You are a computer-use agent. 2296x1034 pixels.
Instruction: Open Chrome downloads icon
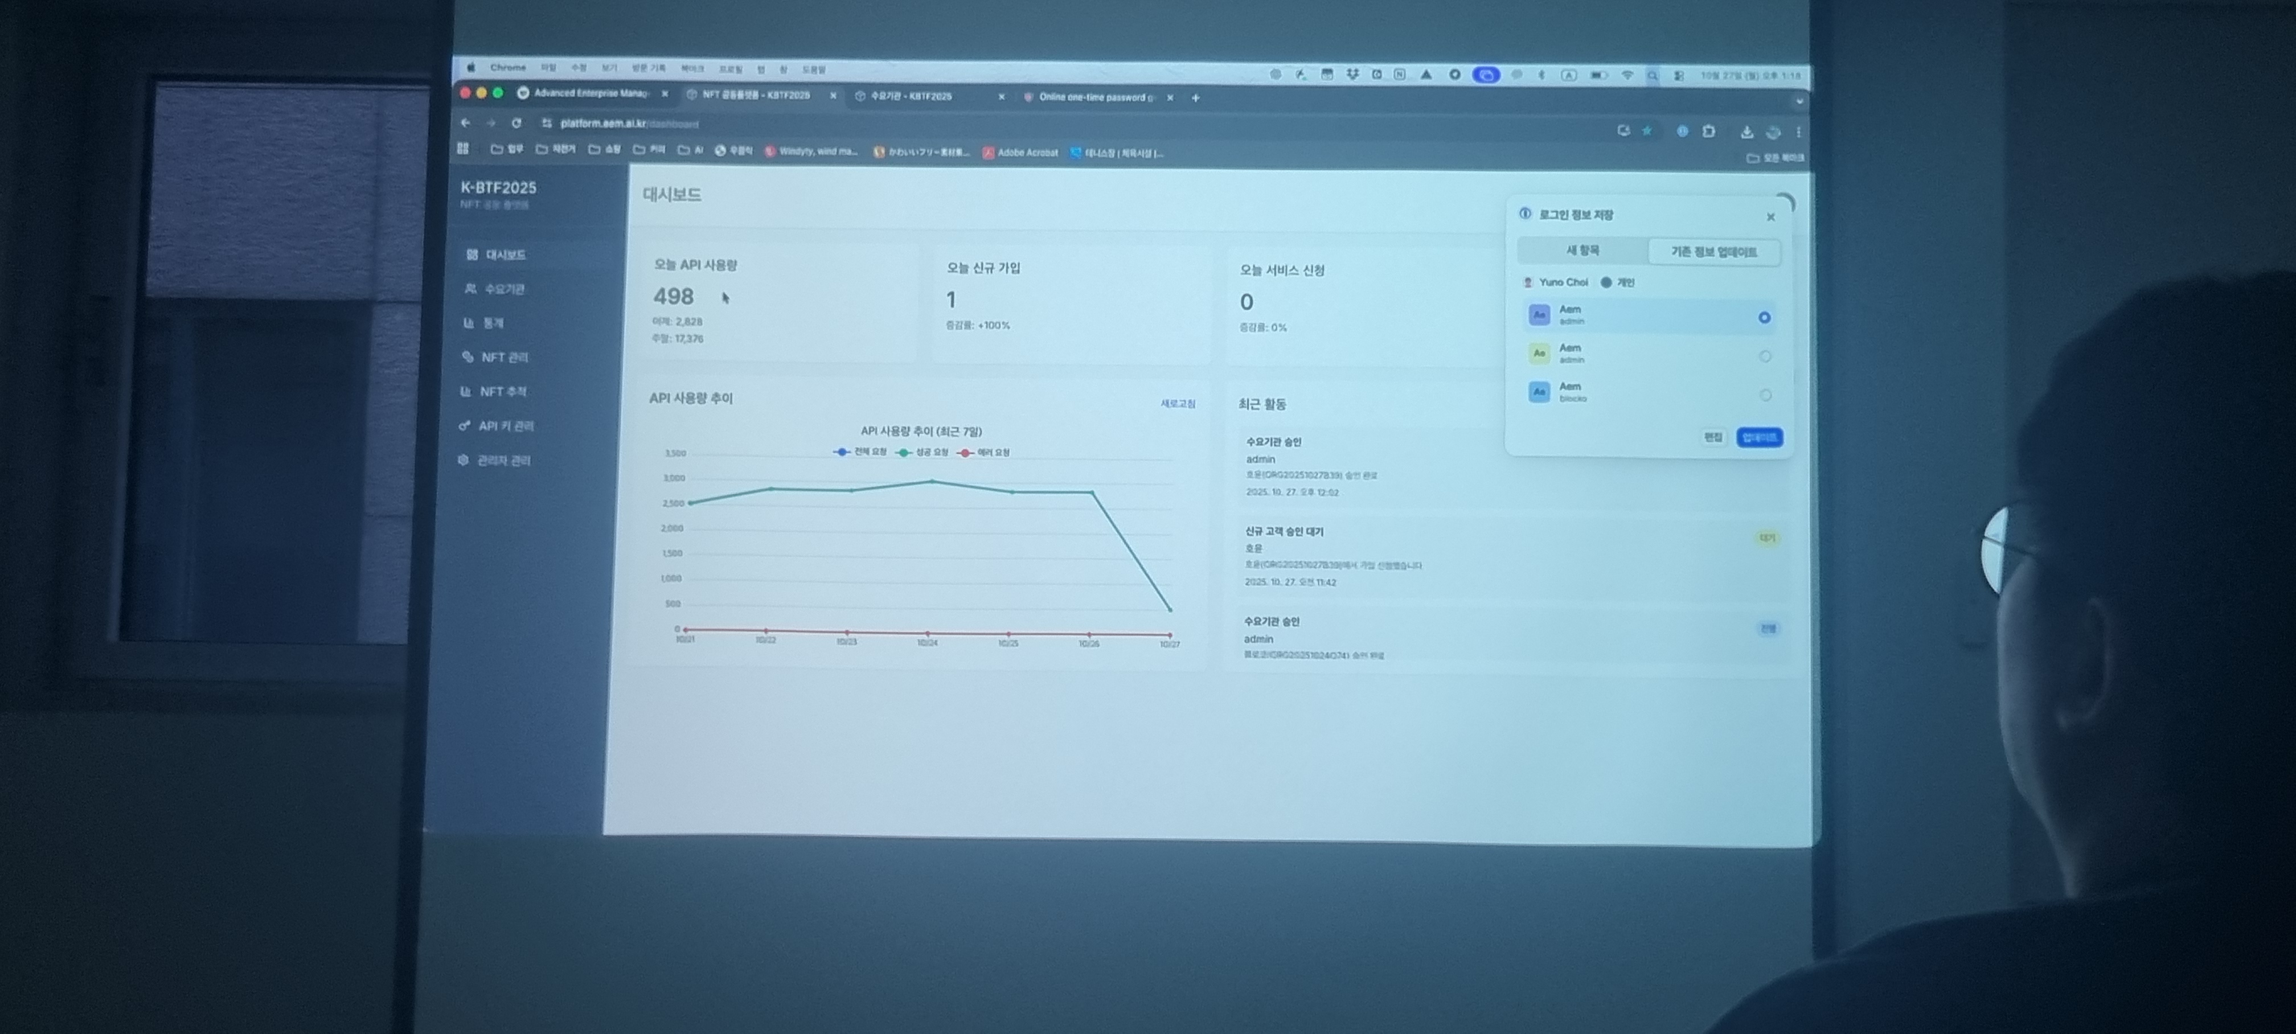pyautogui.click(x=1747, y=132)
